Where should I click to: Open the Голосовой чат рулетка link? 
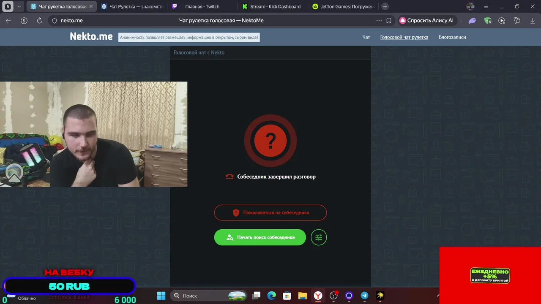point(404,37)
